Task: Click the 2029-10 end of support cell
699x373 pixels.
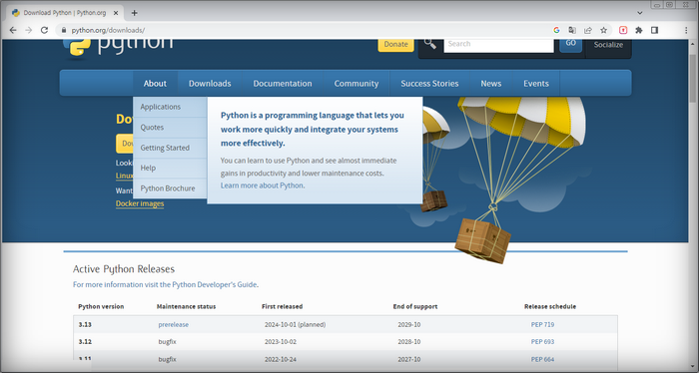Action: coord(408,324)
